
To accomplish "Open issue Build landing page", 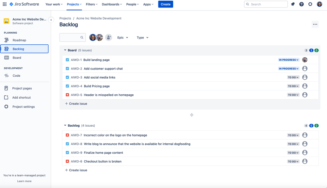I will pyautogui.click(x=96, y=60).
